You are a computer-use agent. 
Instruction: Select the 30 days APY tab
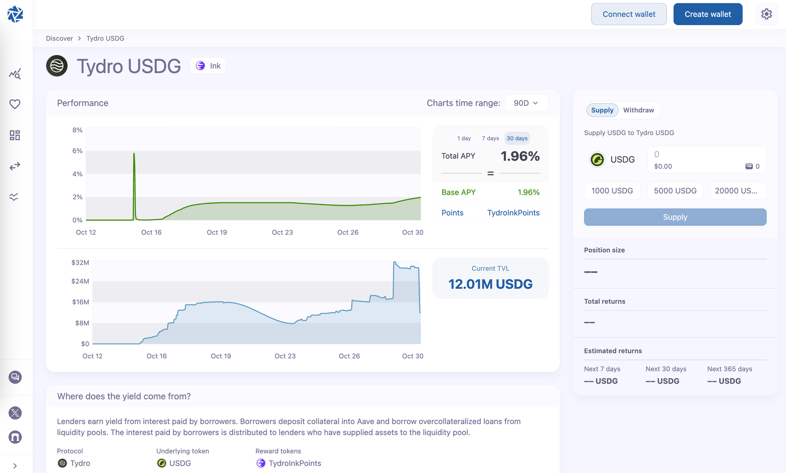517,138
